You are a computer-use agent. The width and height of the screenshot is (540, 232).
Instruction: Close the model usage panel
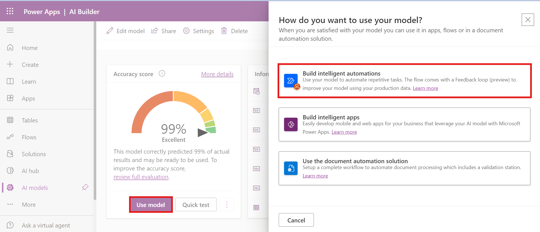tap(528, 20)
